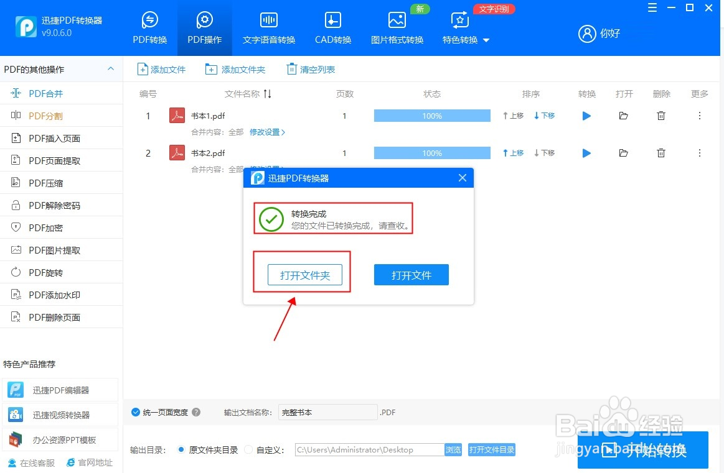The width and height of the screenshot is (724, 473).
Task: Select PDF添加水印 in sidebar
Action: [x=62, y=295]
